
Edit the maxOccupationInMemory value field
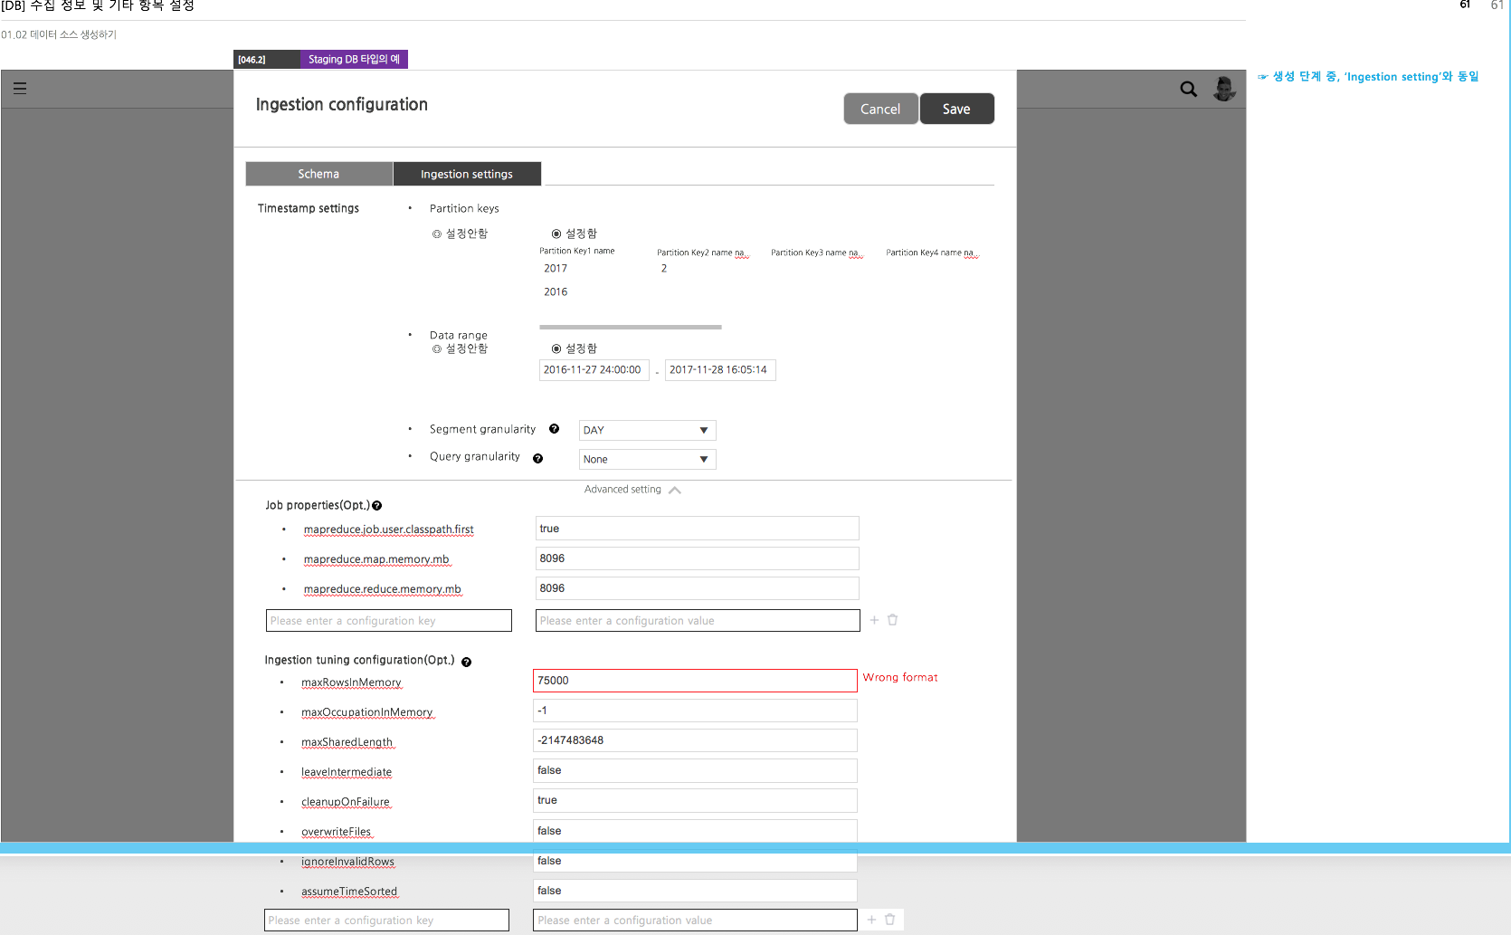click(x=695, y=711)
